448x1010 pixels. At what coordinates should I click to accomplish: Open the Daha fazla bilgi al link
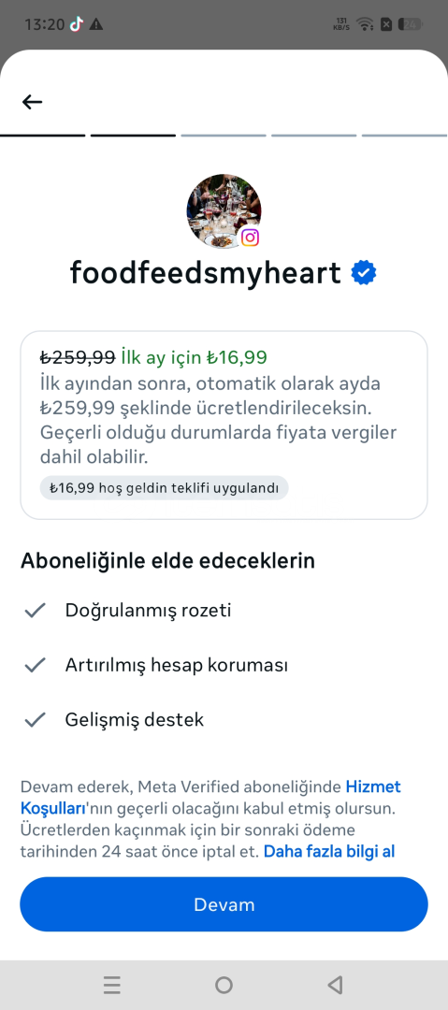(x=328, y=852)
